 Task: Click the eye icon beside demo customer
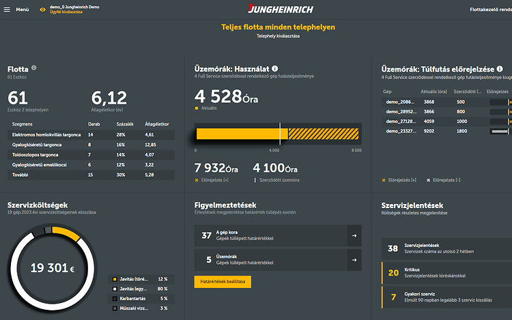pos(43,10)
